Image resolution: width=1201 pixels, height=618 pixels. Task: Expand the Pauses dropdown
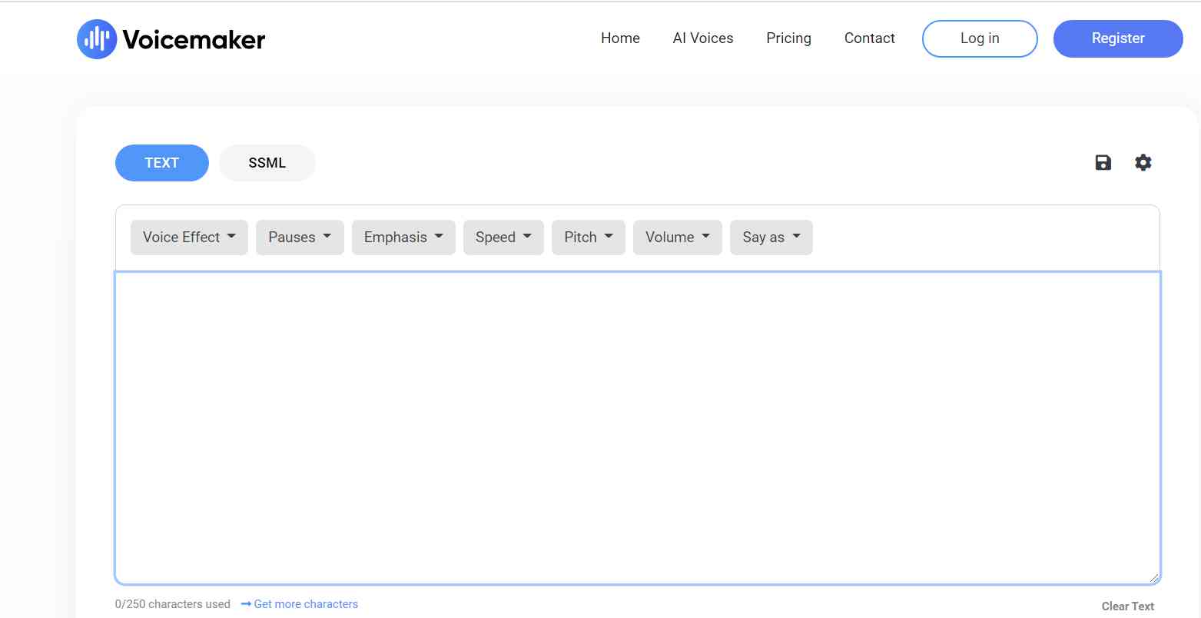pos(300,238)
